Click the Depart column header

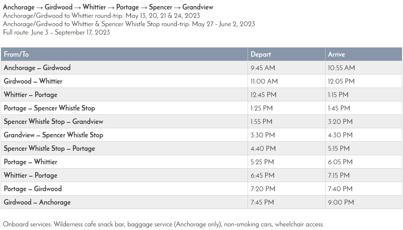261,55
